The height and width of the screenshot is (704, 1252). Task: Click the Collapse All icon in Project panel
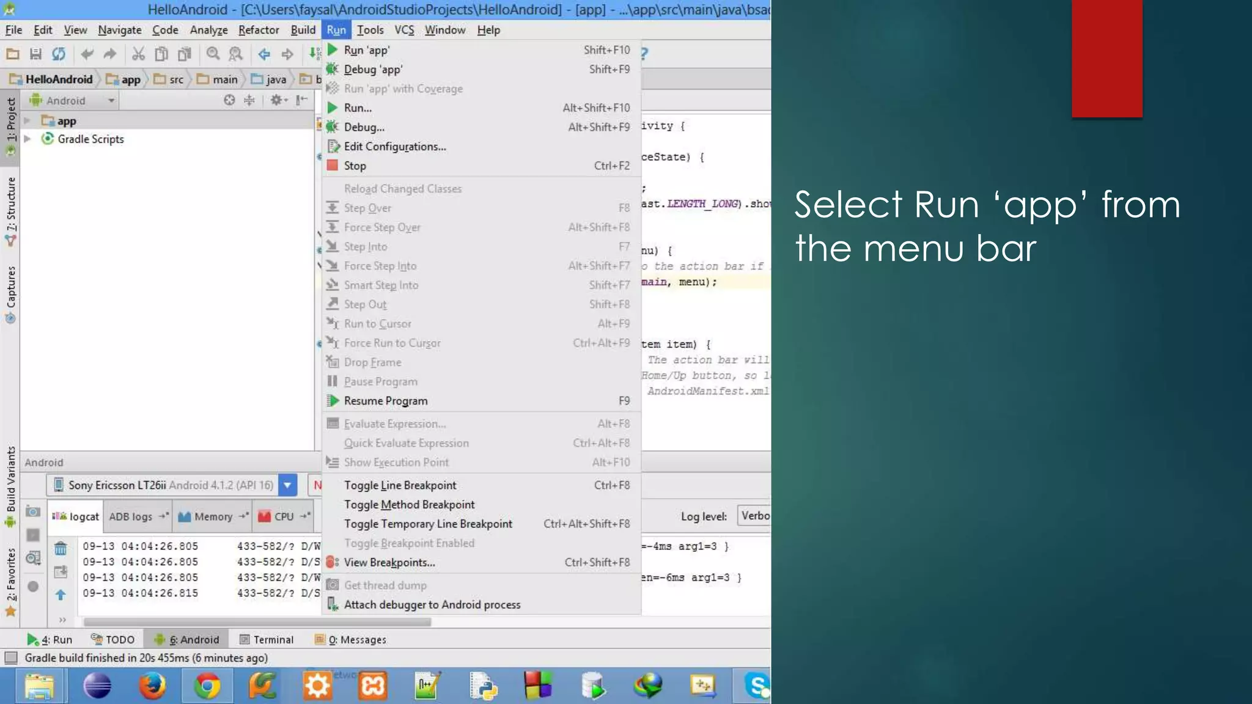(x=249, y=100)
